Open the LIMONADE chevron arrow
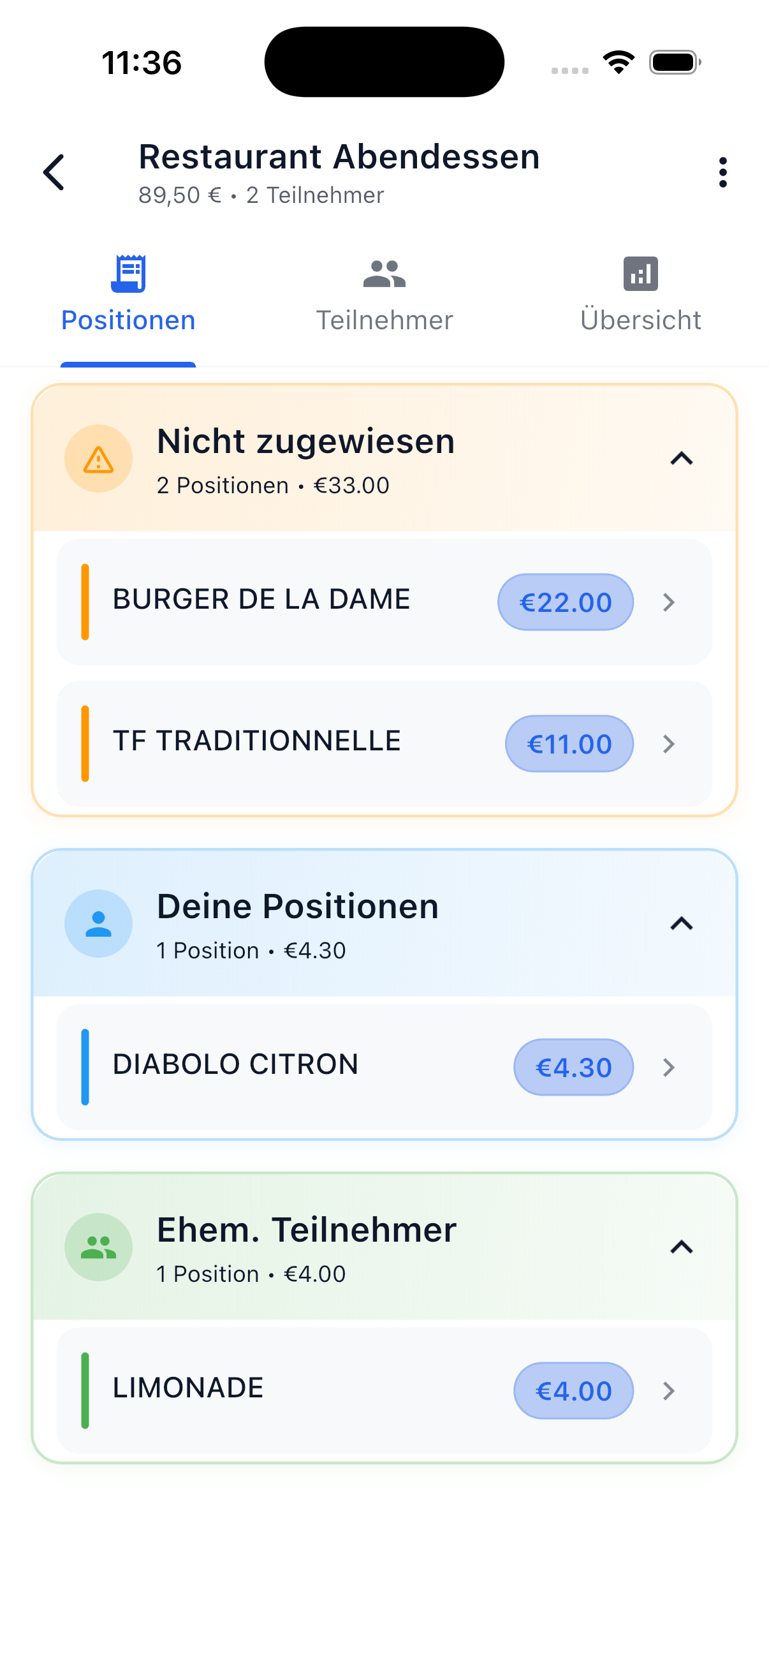 (669, 1390)
